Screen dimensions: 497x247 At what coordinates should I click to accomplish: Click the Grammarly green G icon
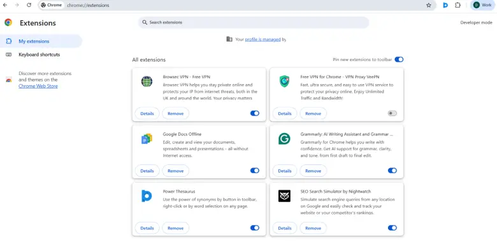coord(284,139)
